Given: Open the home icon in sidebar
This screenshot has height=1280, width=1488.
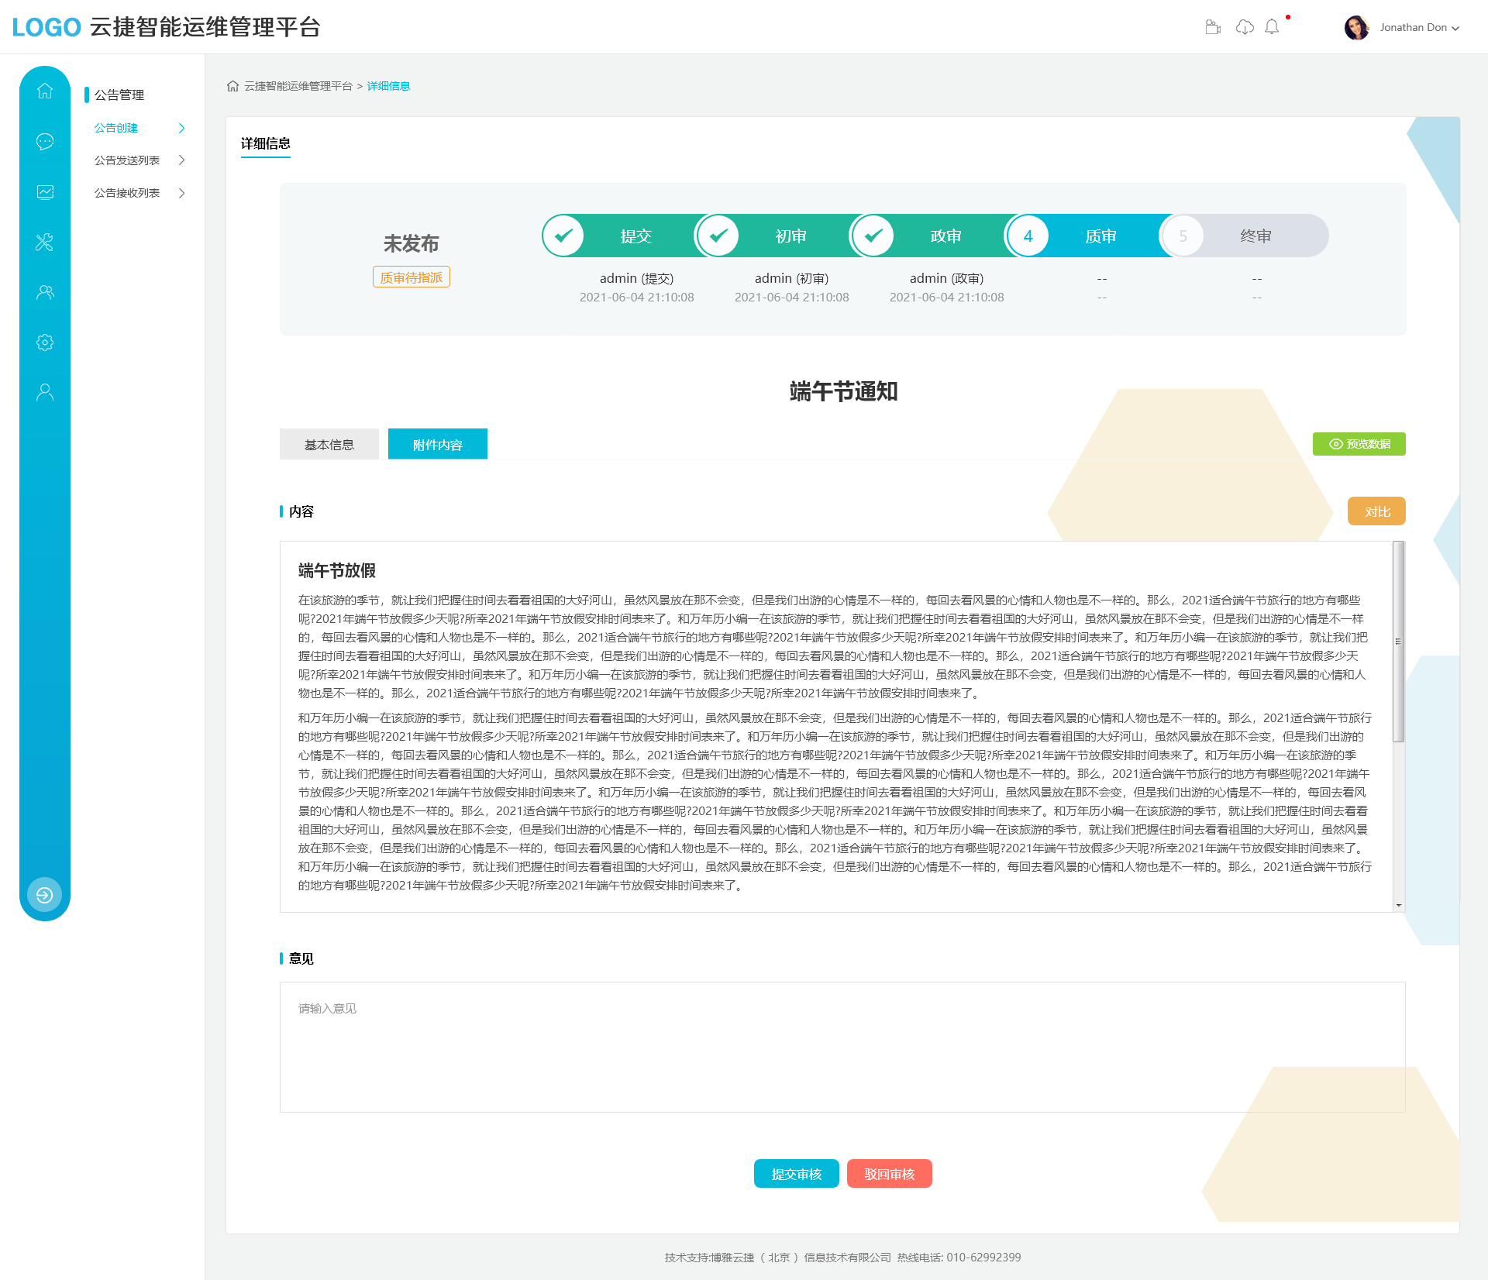Looking at the screenshot, I should point(45,91).
